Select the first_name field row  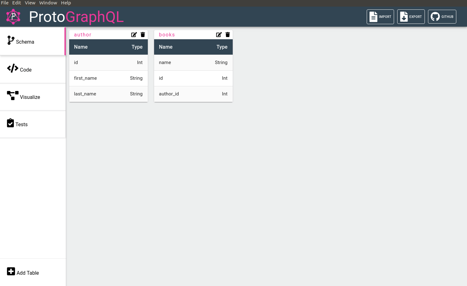(108, 78)
